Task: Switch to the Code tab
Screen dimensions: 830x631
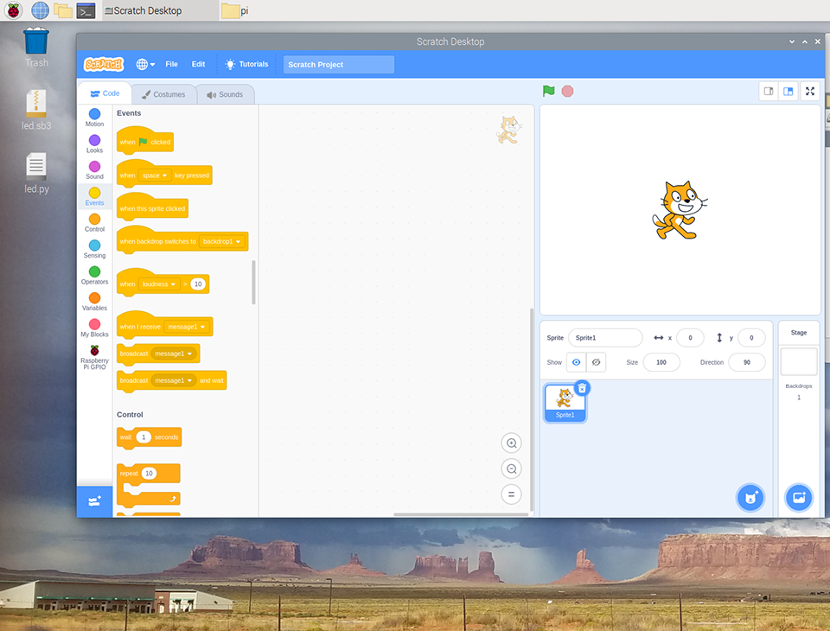Action: click(105, 93)
